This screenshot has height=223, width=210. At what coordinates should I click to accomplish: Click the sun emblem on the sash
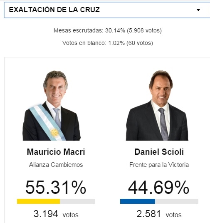(x=54, y=132)
